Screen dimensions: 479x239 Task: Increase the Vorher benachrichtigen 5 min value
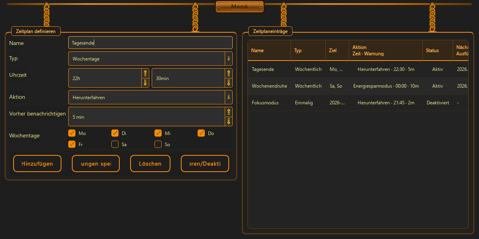pyautogui.click(x=229, y=112)
